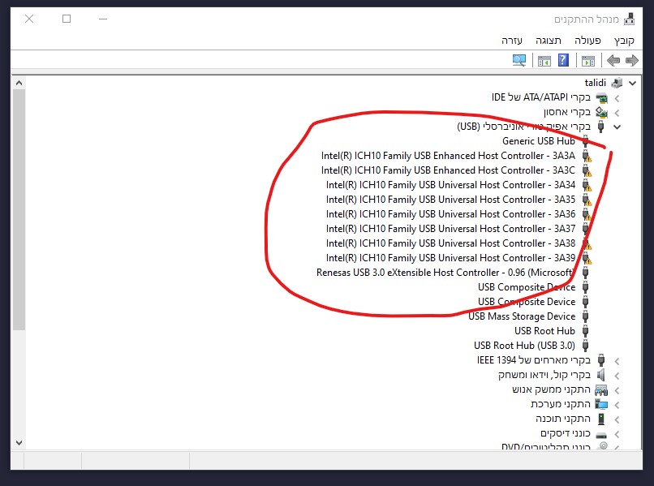Toggle the show/hide console tree toolbar icon

point(588,61)
